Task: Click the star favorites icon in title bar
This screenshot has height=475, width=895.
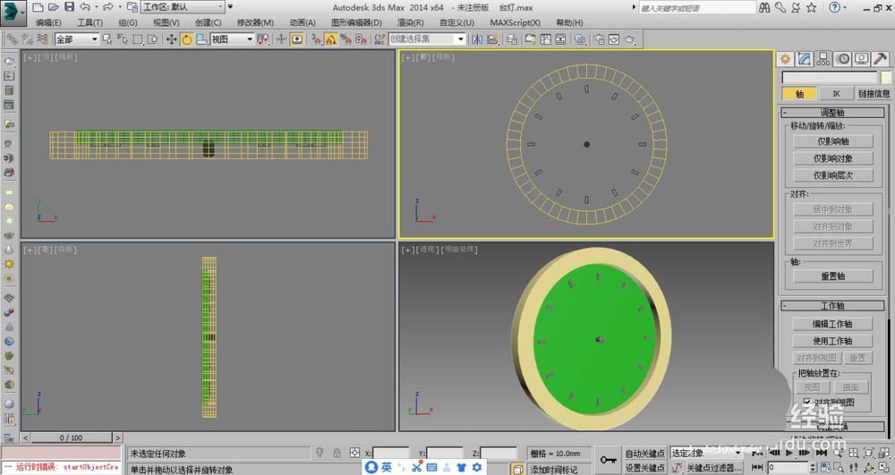Action: pos(811,7)
